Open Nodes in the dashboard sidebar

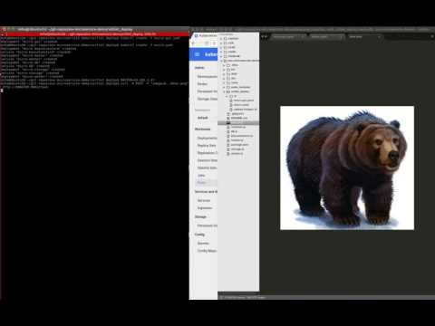(x=202, y=84)
